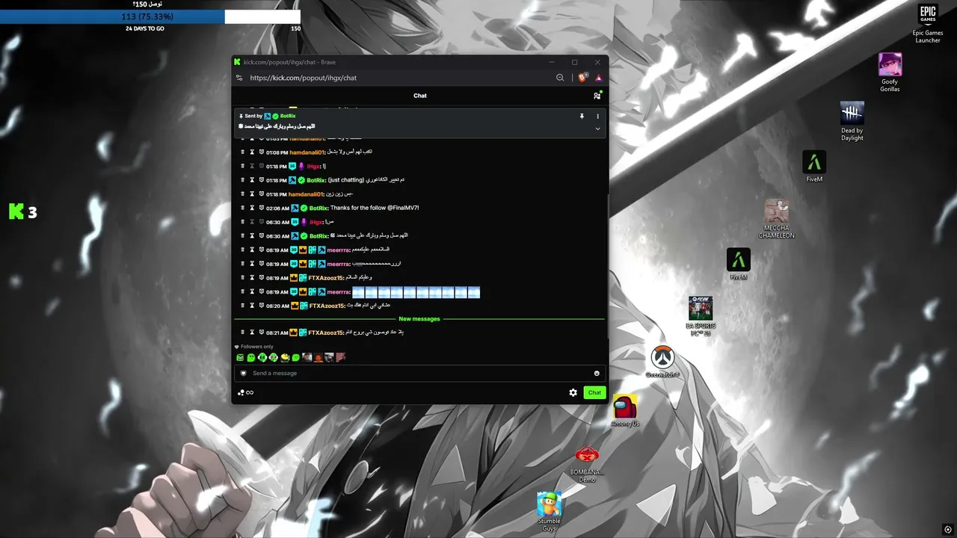Delete FTXAzooz15's 08:21 AM message
This screenshot has height=538, width=957.
[x=242, y=333]
